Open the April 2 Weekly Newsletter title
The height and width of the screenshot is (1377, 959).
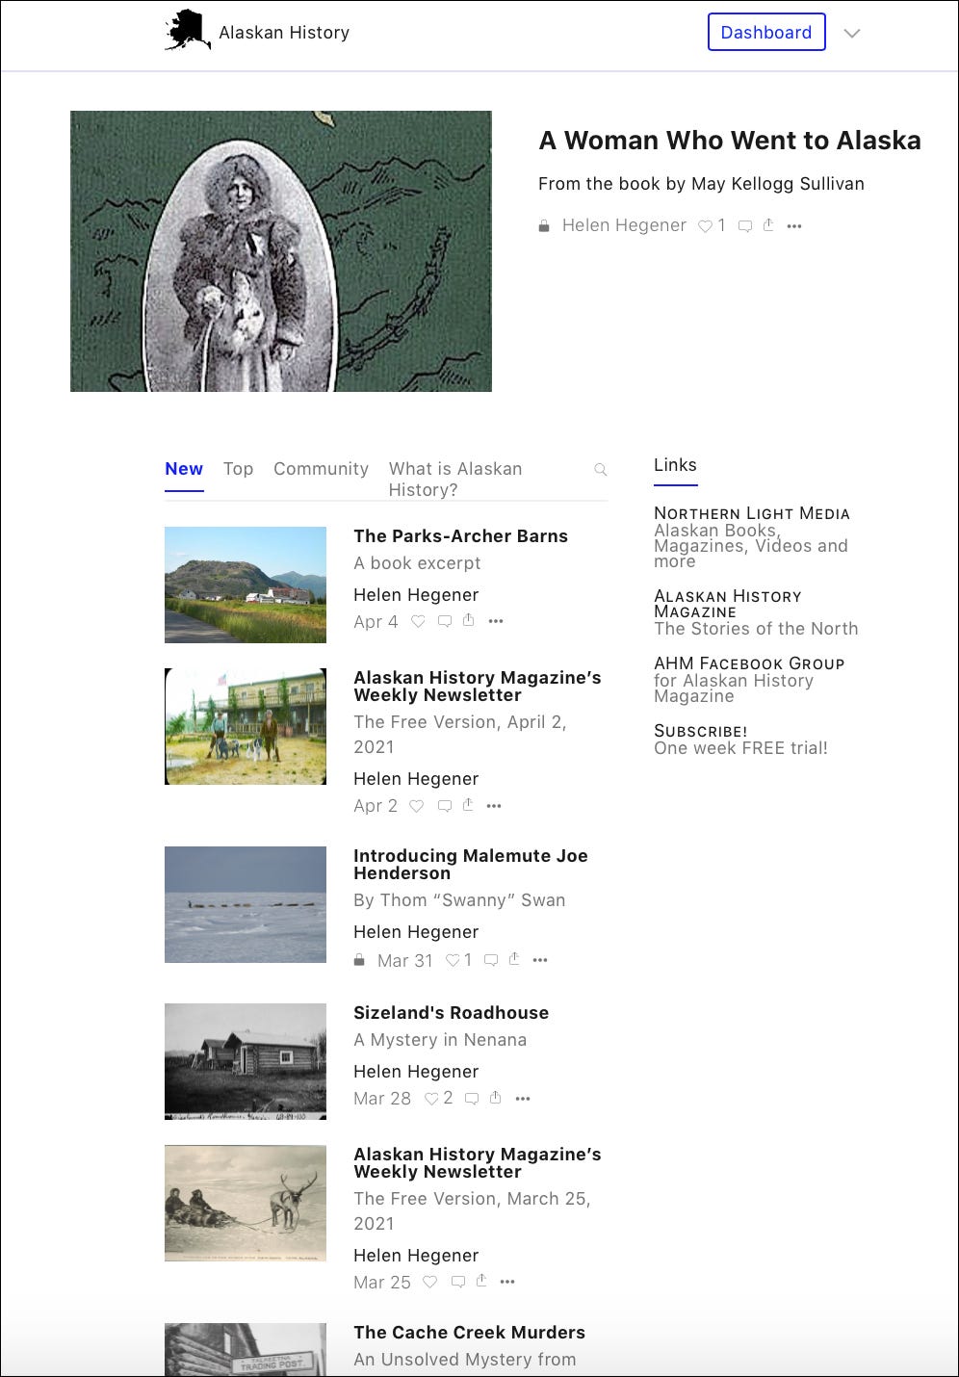[478, 687]
